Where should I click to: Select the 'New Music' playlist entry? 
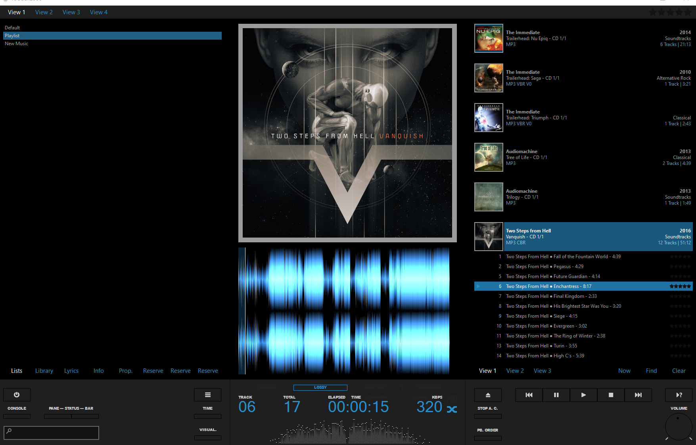click(x=16, y=43)
